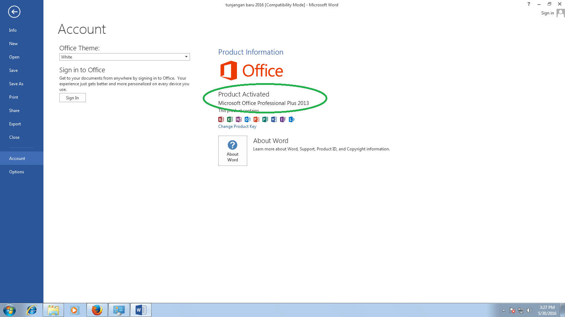Screen dimensions: 565x317
Task: Open the volume speaker icon in tray
Action: point(529,310)
